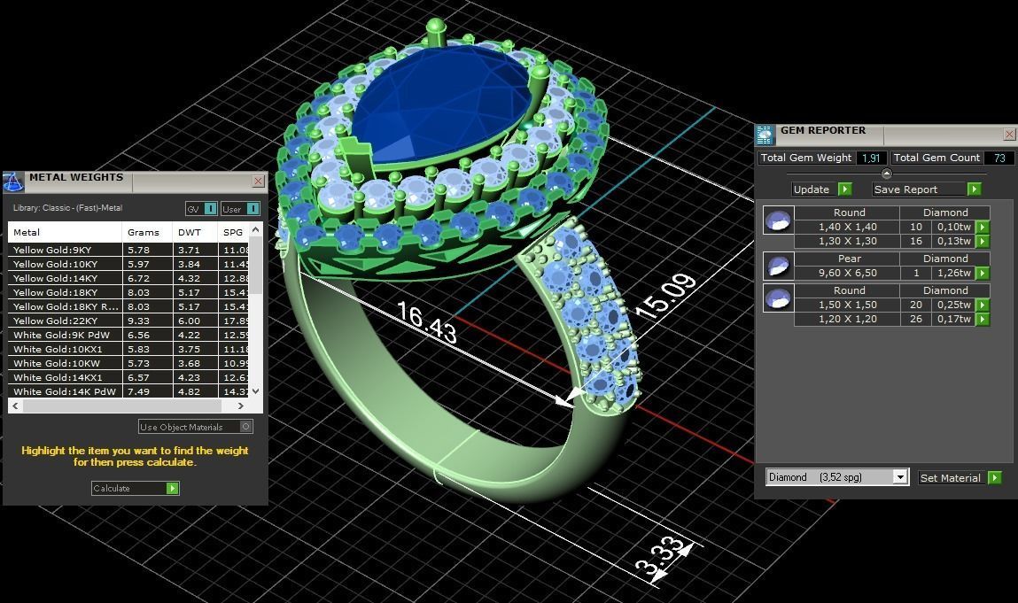This screenshot has height=603, width=1018.
Task: Click the 15.09 dimension label in viewport
Action: tap(664, 296)
